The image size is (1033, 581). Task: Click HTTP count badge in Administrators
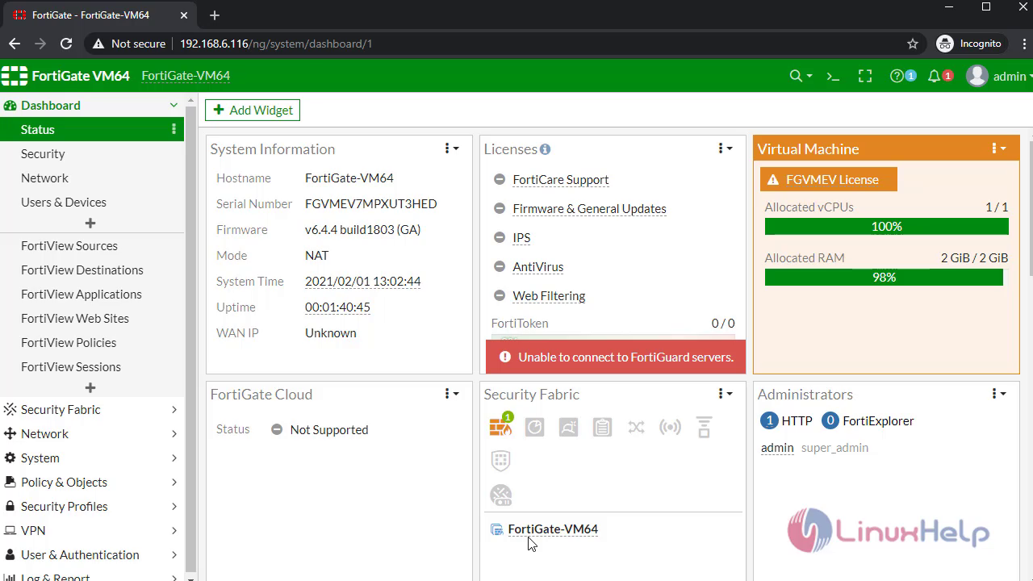(x=769, y=420)
